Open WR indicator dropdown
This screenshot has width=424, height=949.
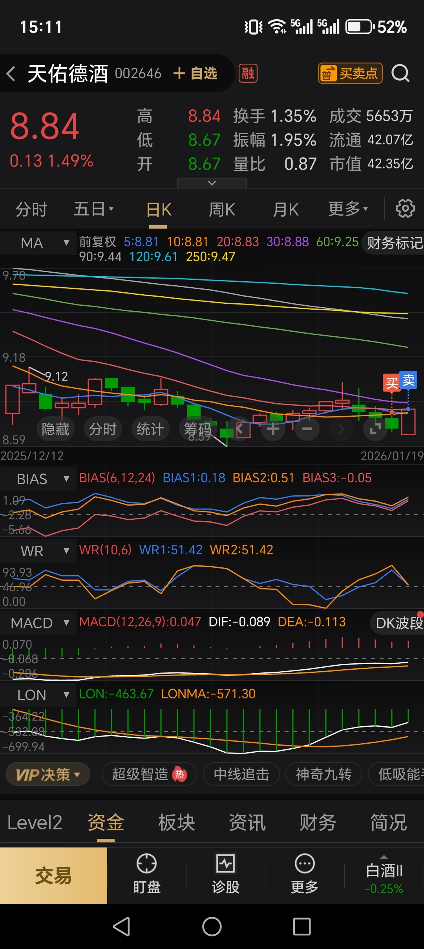click(38, 551)
